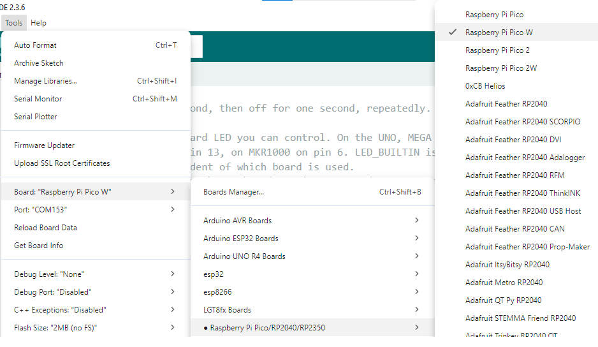Image resolution: width=598 pixels, height=347 pixels.
Task: Pick Adafruit QT Py RP2040
Action: tap(503, 300)
